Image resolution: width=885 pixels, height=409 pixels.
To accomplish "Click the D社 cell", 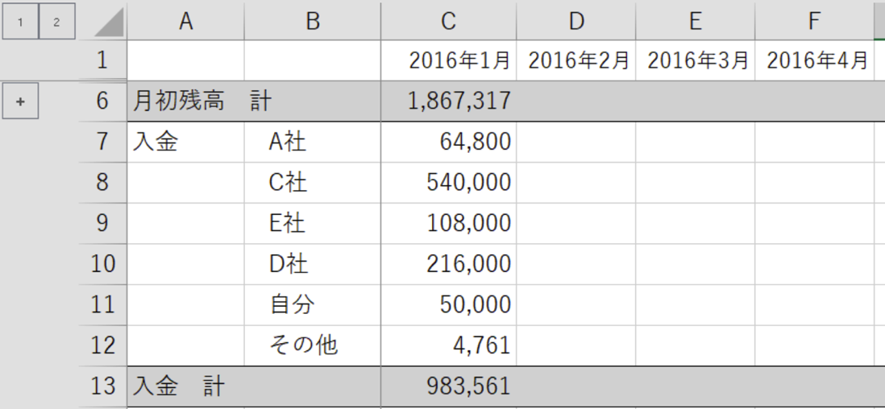I will pyautogui.click(x=312, y=264).
